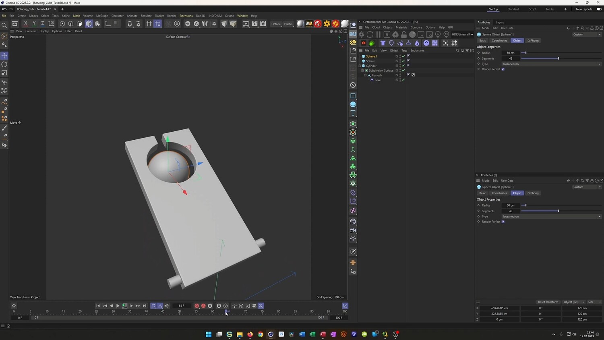Click the Octane lock resolution padlock icon
Screen dimensions: 604x340
[404, 35]
